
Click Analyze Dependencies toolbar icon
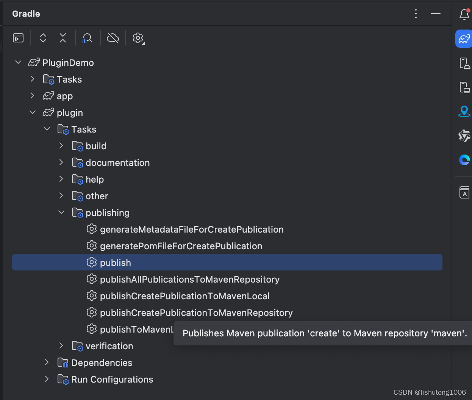click(x=88, y=38)
